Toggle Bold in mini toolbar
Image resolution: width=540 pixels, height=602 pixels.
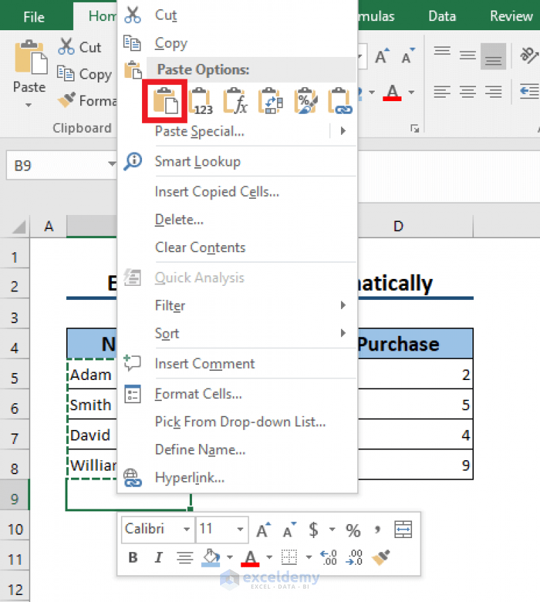coord(133,557)
